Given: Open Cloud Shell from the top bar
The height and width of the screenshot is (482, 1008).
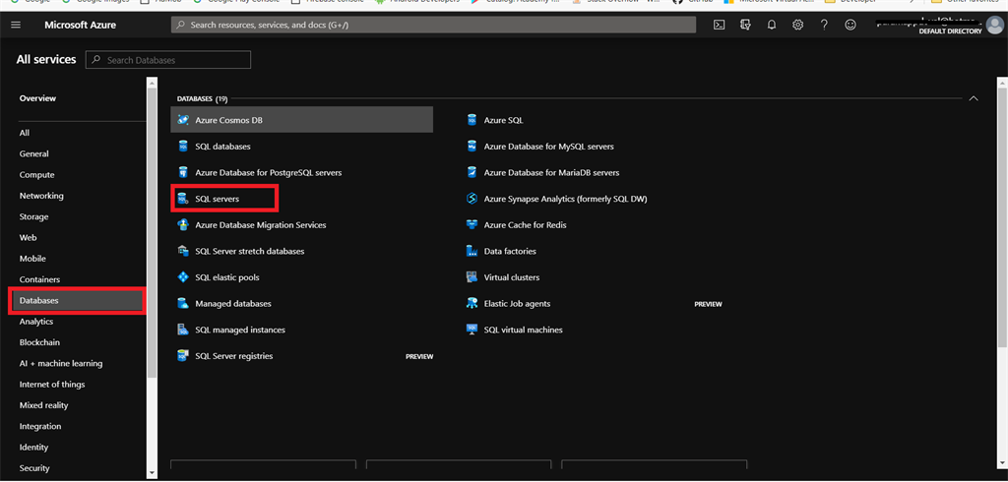Looking at the screenshot, I should (720, 25).
